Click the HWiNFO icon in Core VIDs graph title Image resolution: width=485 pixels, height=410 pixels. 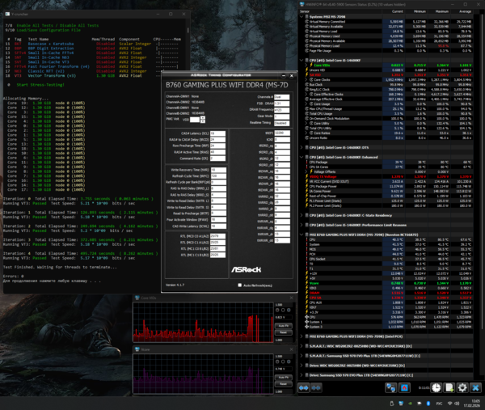(137, 298)
